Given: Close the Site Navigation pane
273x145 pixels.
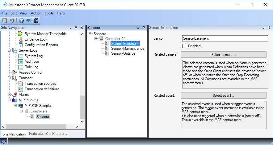Looking at the screenshot, I should tap(82, 28).
